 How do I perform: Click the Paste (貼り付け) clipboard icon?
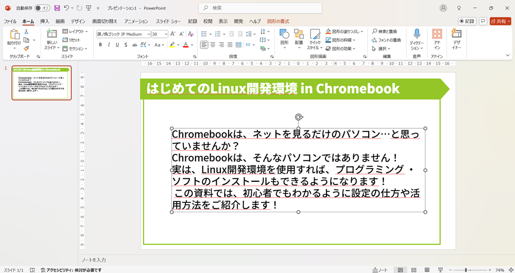(x=14, y=35)
